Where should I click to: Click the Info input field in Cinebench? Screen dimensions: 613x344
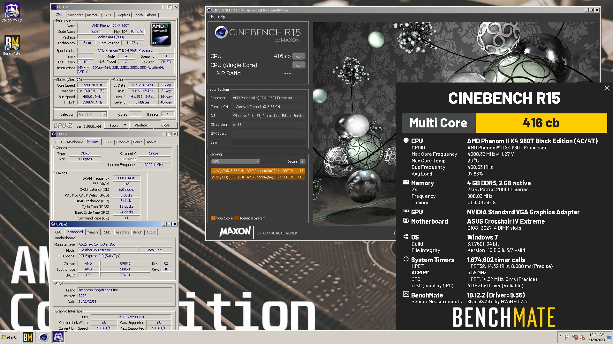[268, 142]
